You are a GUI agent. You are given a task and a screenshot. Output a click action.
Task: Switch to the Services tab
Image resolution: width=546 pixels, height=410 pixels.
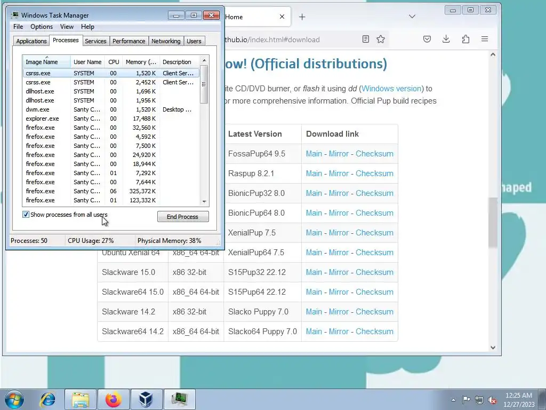coord(95,41)
